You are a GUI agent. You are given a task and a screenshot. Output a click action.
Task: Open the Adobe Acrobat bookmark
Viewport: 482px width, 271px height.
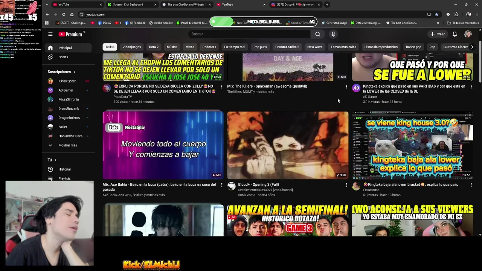[161, 23]
